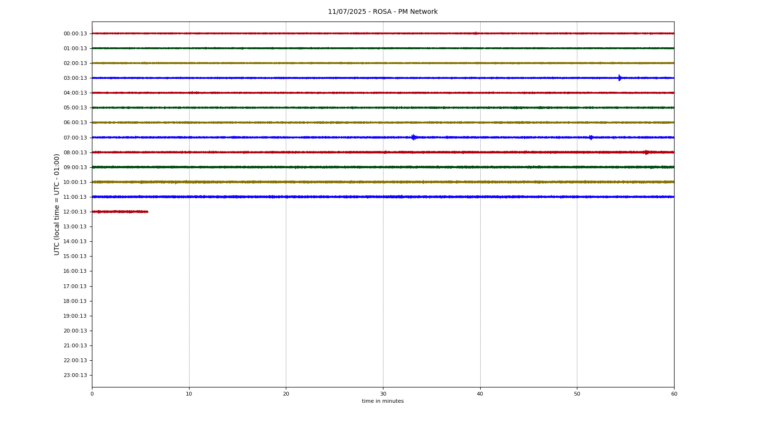Select the '12:00:13' y-axis time label
766x430 pixels.
pyautogui.click(x=75, y=212)
